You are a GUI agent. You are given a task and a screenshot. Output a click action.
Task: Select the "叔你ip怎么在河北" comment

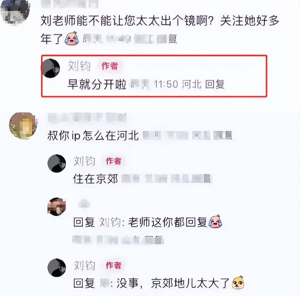point(93,136)
